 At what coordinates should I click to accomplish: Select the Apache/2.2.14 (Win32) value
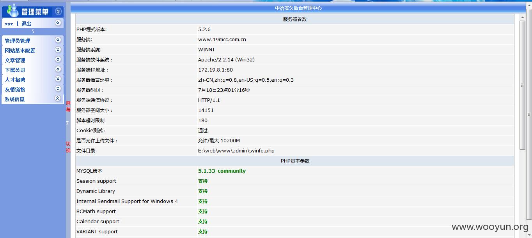pos(226,60)
